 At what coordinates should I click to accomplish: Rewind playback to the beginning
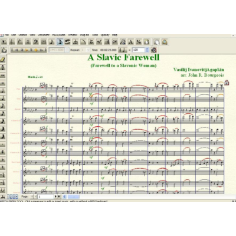tap(12, 50)
